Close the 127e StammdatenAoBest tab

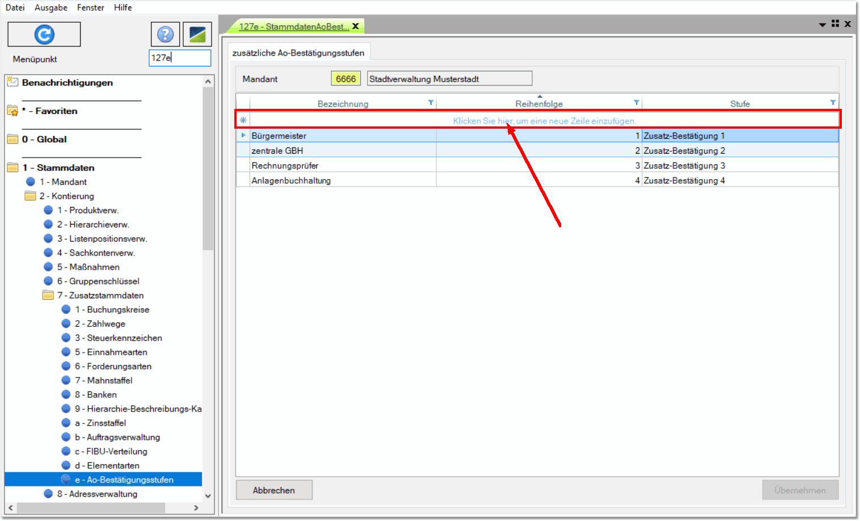click(356, 26)
